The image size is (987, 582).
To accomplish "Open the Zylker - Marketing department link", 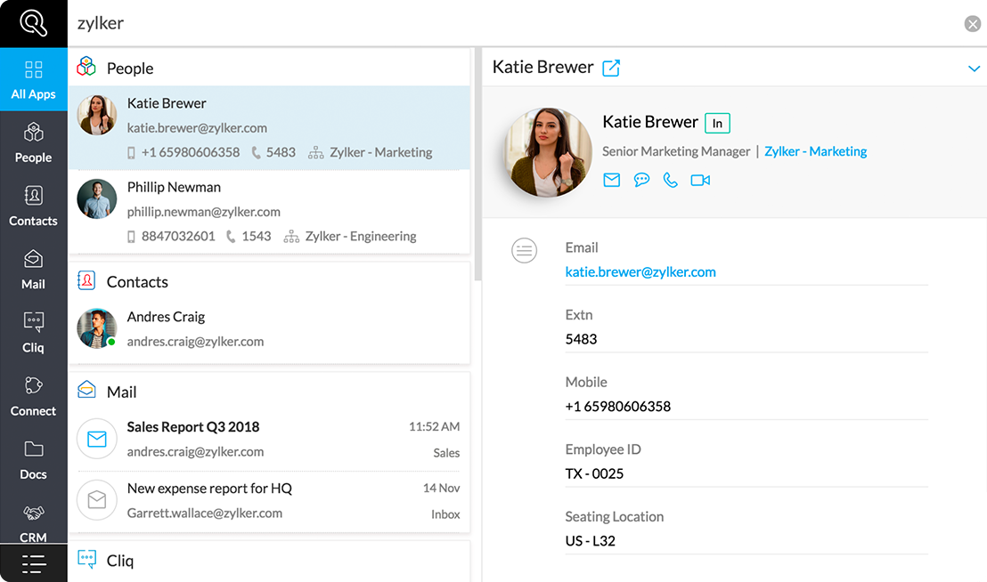I will click(815, 151).
